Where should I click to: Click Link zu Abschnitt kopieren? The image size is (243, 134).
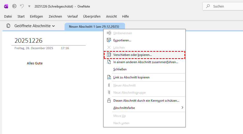(x=131, y=77)
